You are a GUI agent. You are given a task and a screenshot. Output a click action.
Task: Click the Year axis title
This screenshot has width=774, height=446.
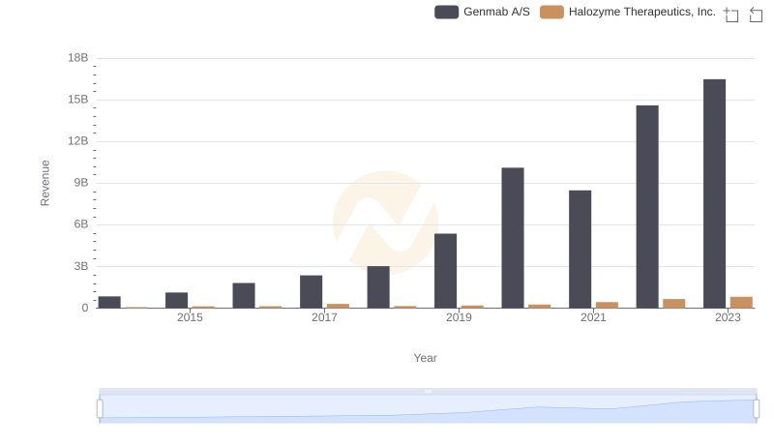(x=425, y=358)
